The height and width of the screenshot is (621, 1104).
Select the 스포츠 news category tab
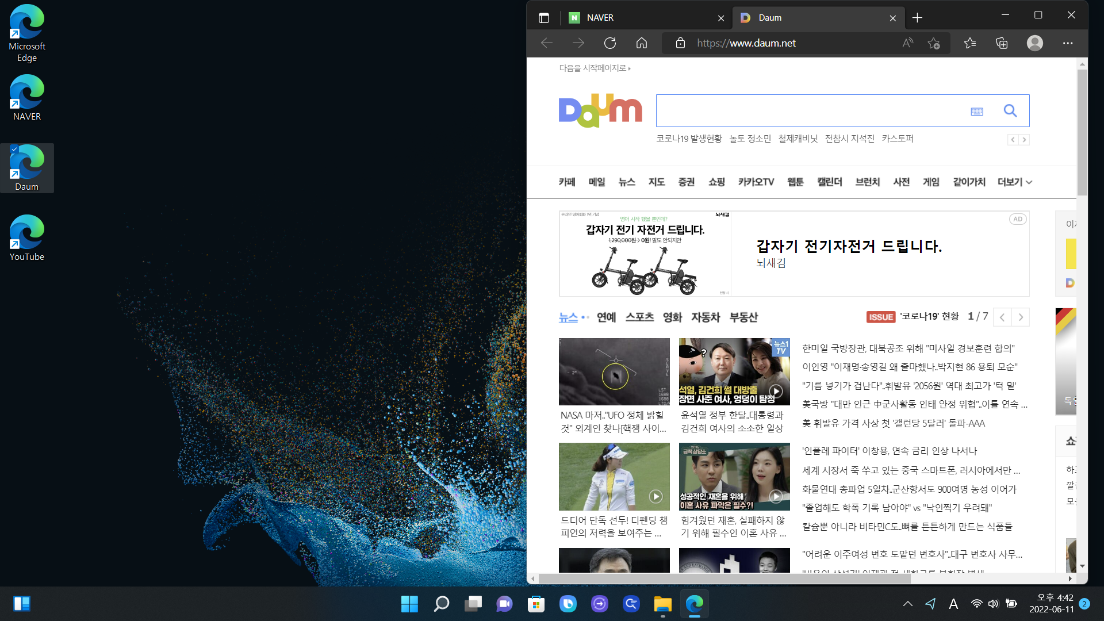(639, 317)
